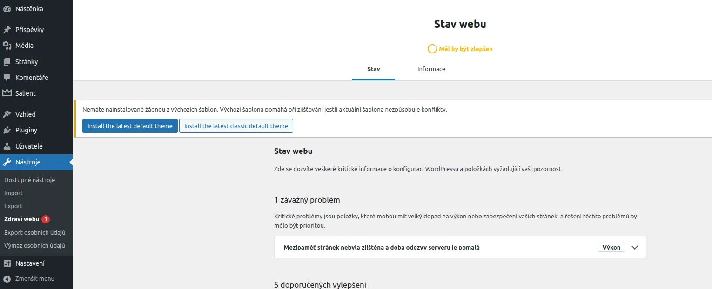Screen dimensions: 712x289
Task: Click Install the latest classic default theme
Action: point(236,125)
